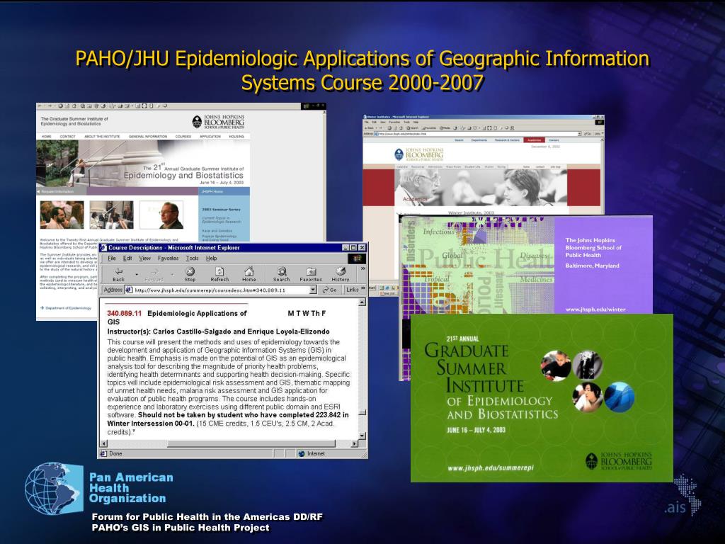Screen dimensions: 725x544
Task: Click address field in Winter Institutes window
Action: point(477,134)
